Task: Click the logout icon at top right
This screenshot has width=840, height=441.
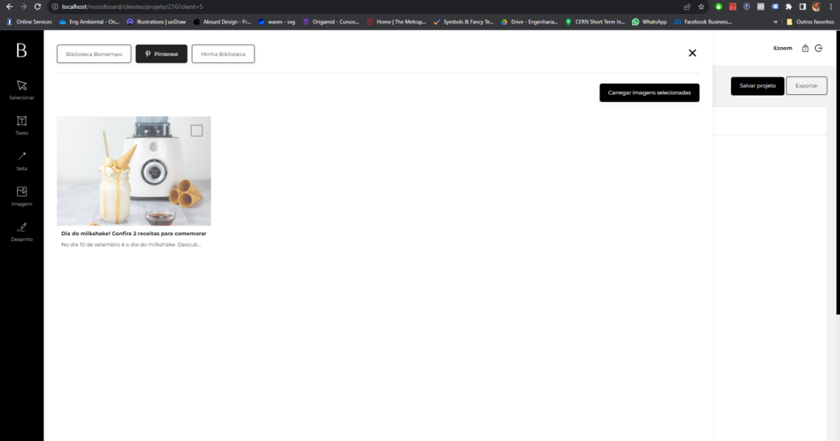Action: [818, 49]
